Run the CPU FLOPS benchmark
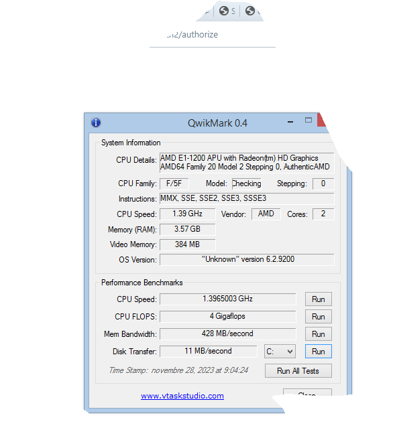The image size is (393, 440). pyautogui.click(x=319, y=317)
